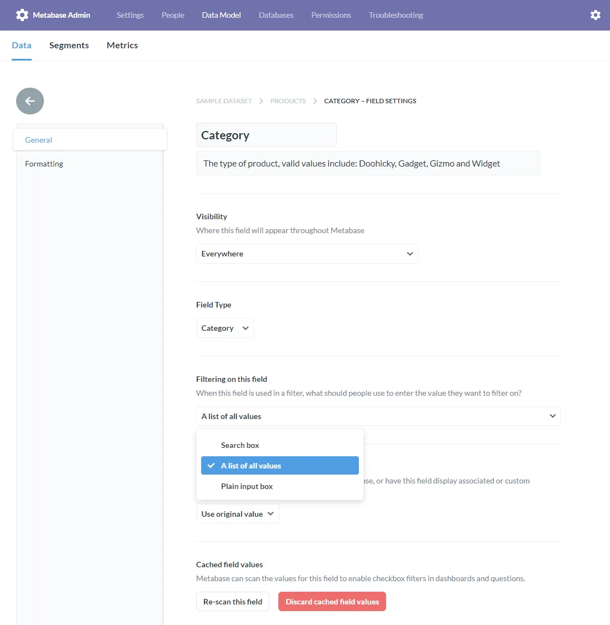The image size is (610, 625).
Task: Open the settings gear in top right corner
Action: pyautogui.click(x=595, y=15)
